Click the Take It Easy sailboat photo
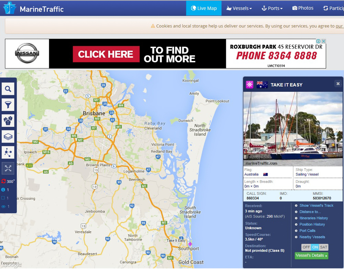The width and height of the screenshot is (344, 269). (293, 129)
